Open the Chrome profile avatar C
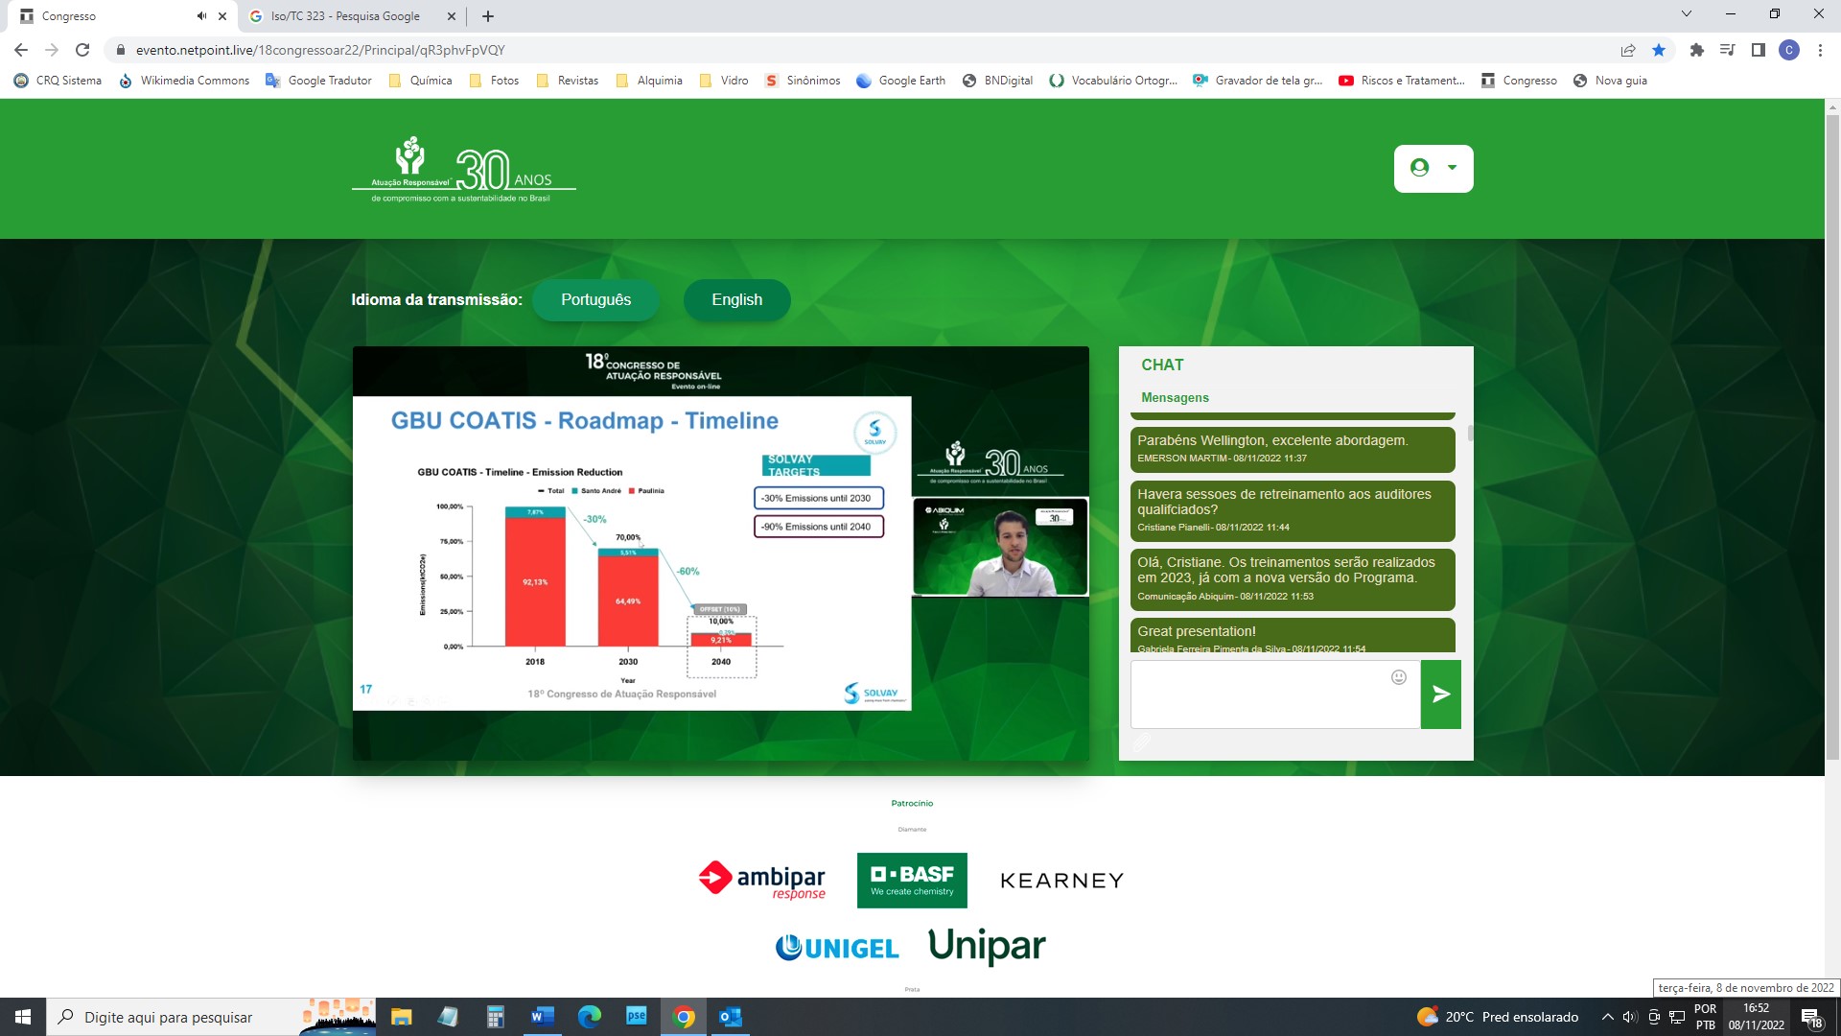Viewport: 1841px width, 1036px height. click(x=1789, y=50)
